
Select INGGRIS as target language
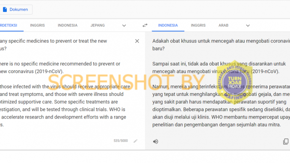(198, 25)
